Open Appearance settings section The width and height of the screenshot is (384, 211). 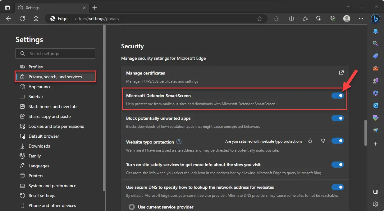pos(55,87)
